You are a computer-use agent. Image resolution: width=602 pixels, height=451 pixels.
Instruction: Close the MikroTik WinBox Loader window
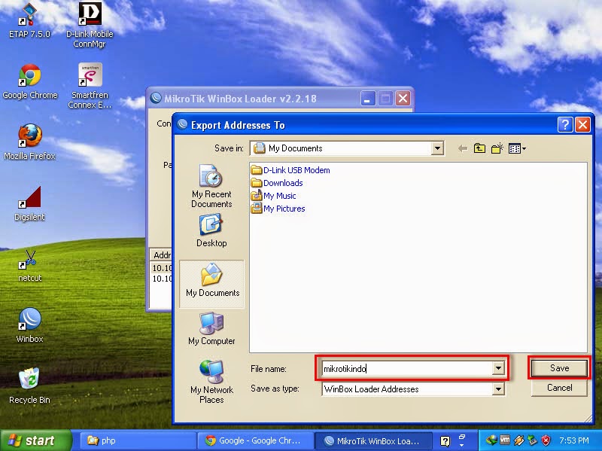click(x=403, y=99)
